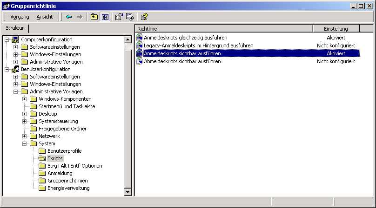
Task: Click policy icon for Legacy-Anmeldeskripts im Hintergrund
Action: (x=139, y=45)
